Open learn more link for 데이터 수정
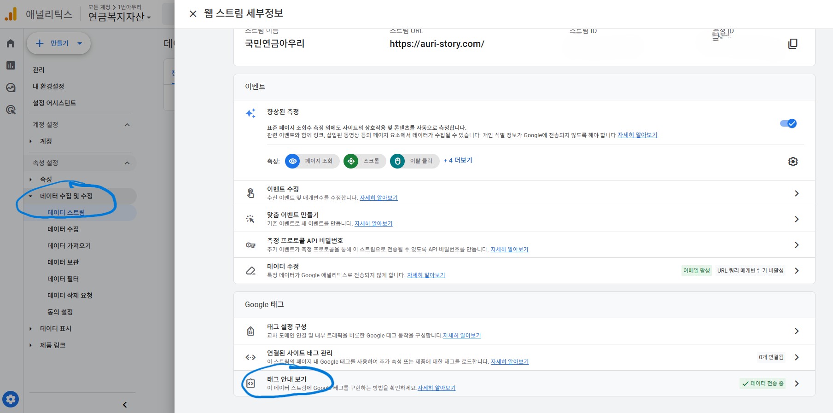This screenshot has width=833, height=413. 426,275
